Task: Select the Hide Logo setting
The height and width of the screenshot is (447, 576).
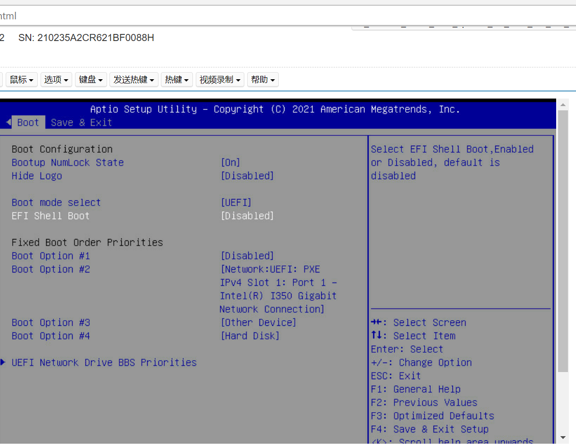Action: pos(37,176)
